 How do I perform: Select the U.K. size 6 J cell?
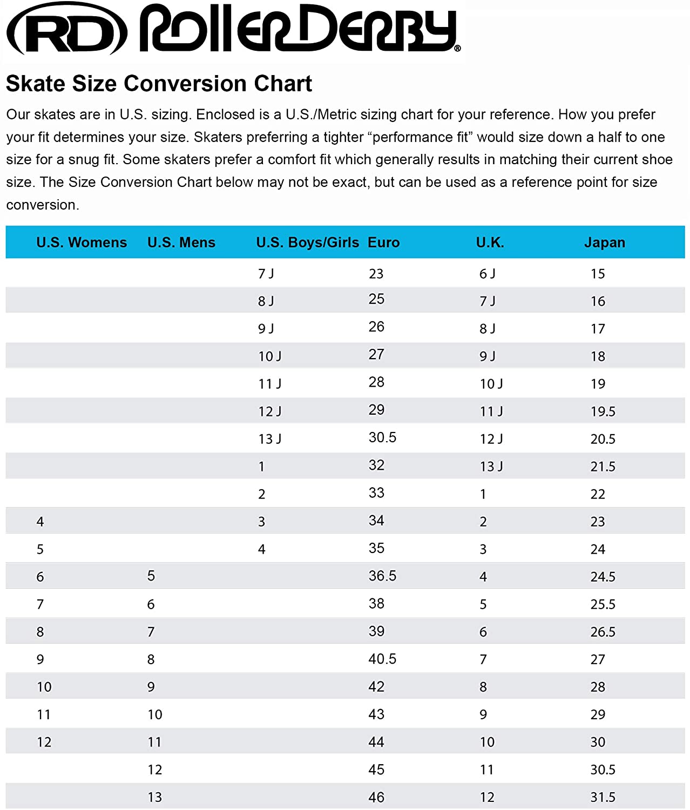(x=487, y=274)
